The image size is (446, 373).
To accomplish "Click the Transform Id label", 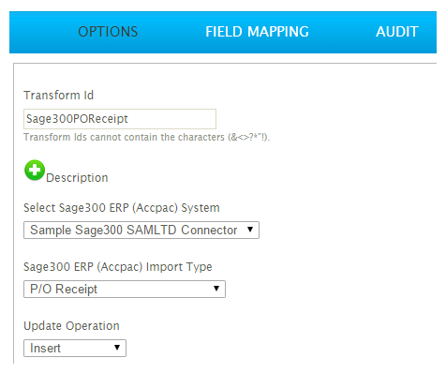I will 59,96.
